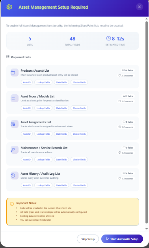149x248 pixels.
Task: Click Auto ID tag under Maintenance / Service Records
Action: [x=27, y=160]
